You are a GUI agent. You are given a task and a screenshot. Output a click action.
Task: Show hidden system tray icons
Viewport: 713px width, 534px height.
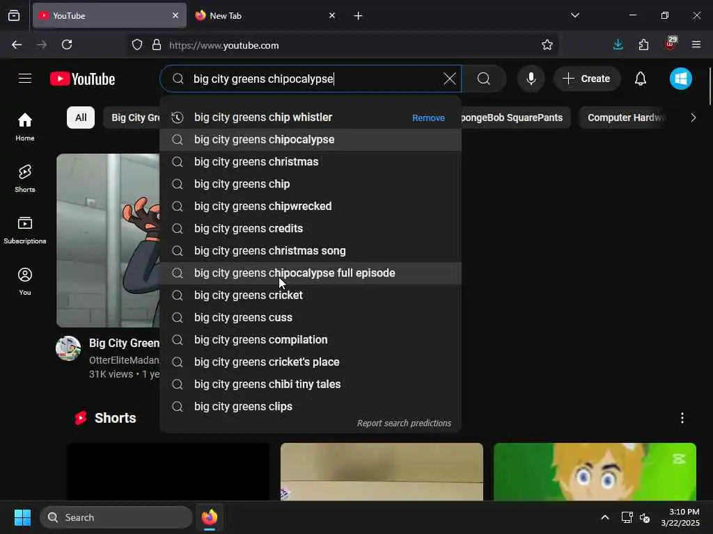pos(605,517)
